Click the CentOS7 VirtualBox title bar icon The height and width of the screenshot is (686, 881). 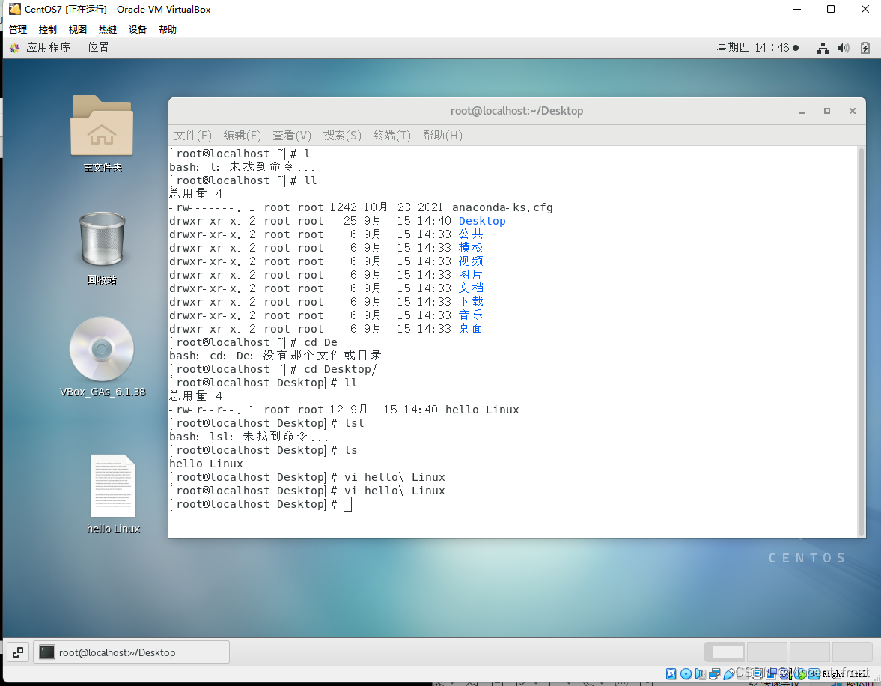15,9
